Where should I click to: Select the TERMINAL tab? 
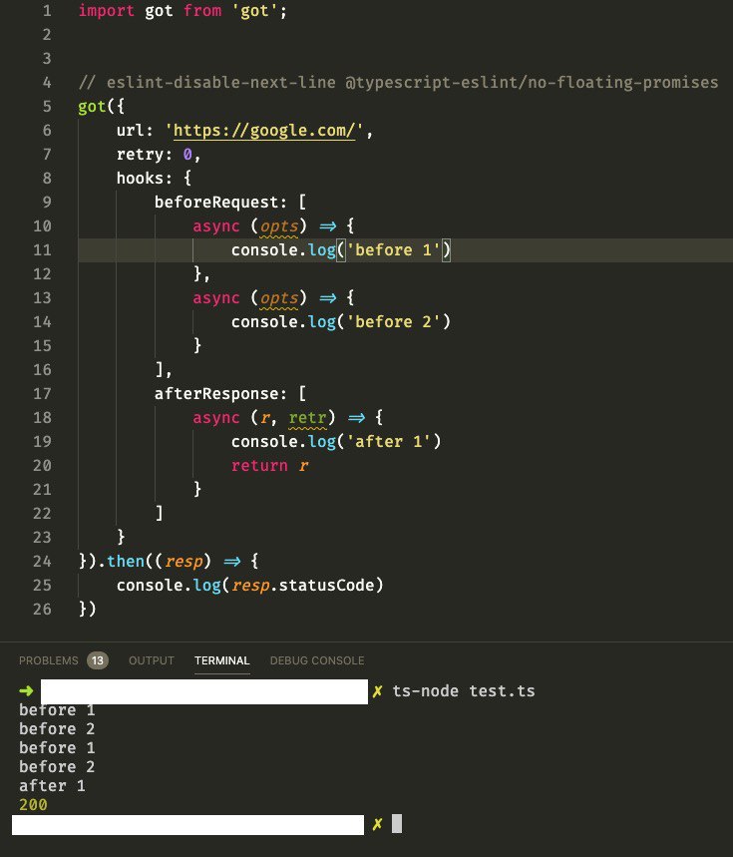[221, 660]
